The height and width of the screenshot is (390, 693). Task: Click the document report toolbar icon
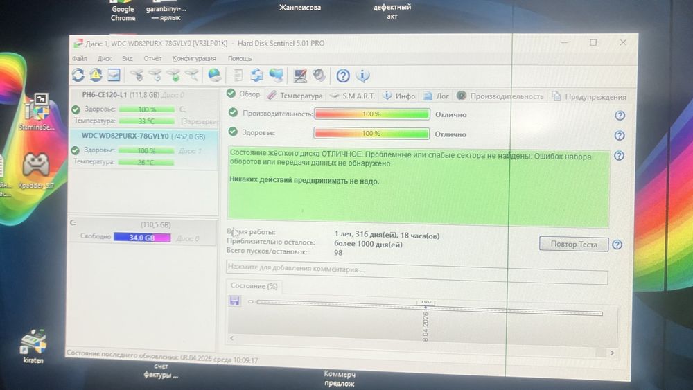pos(238,75)
